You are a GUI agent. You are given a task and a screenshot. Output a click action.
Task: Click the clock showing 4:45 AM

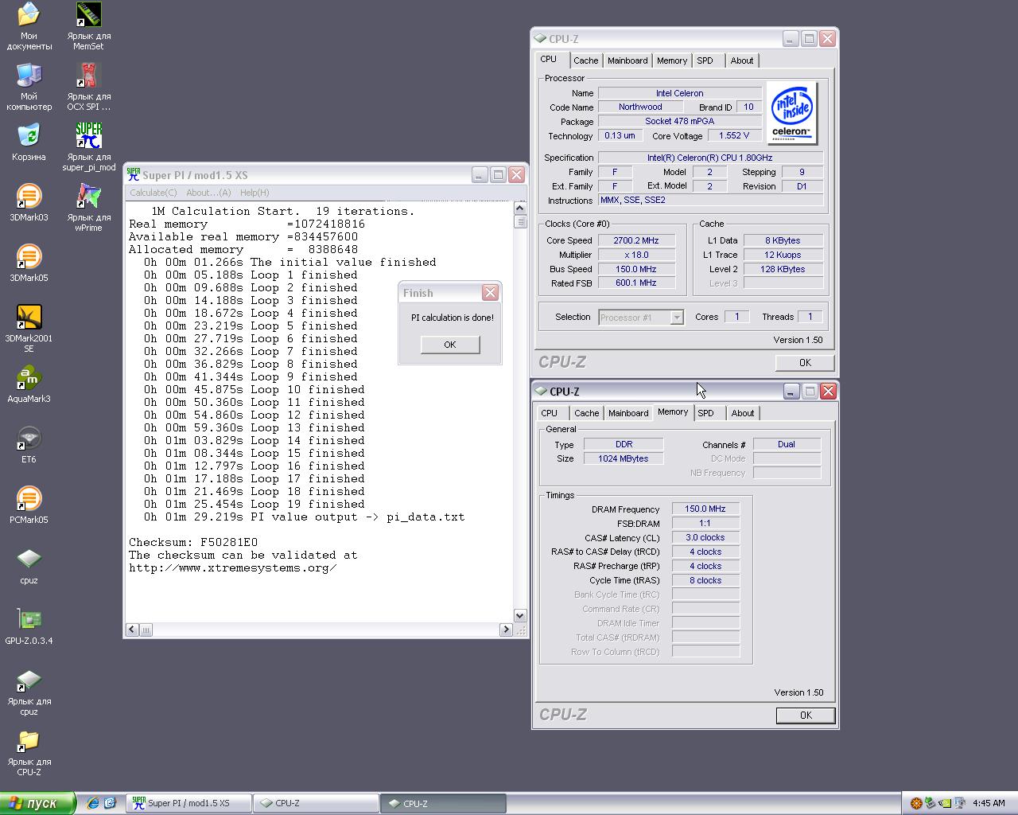[x=989, y=803]
